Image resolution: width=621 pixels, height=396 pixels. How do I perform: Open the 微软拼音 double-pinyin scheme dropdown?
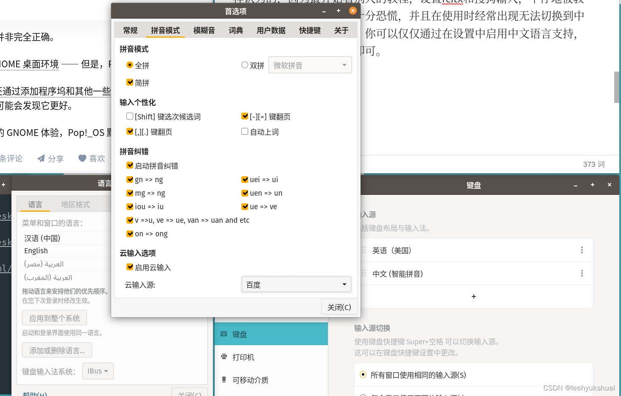pos(310,65)
